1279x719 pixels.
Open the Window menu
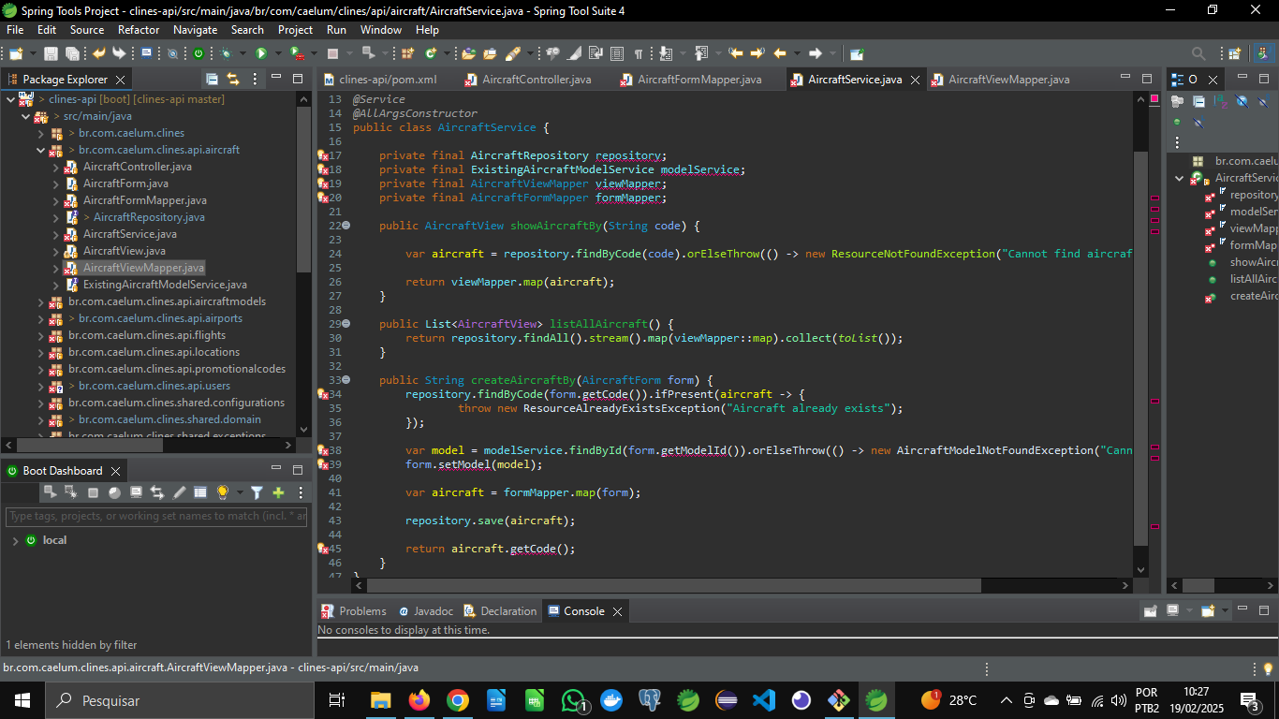tap(381, 30)
